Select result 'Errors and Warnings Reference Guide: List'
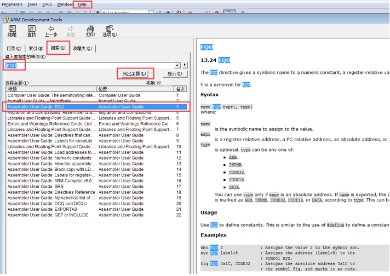The width and height of the screenshot is (390, 276). pyautogui.click(x=96, y=124)
